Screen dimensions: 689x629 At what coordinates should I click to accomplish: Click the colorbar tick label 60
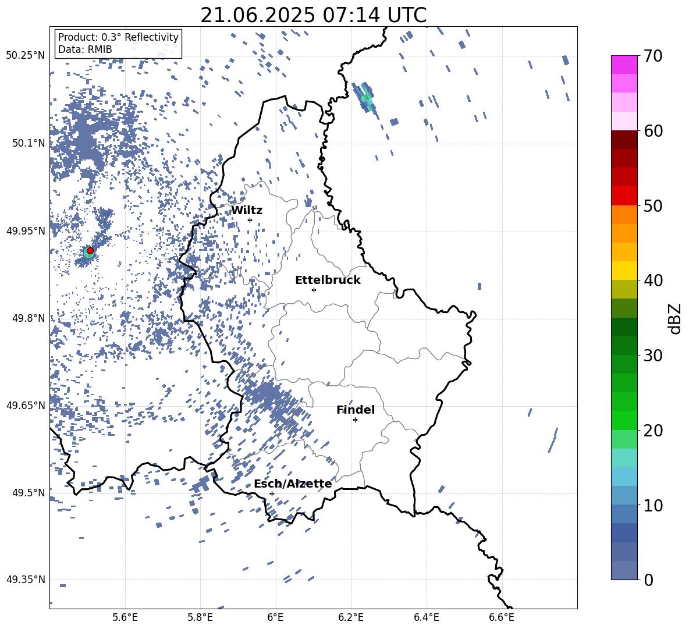pyautogui.click(x=653, y=131)
